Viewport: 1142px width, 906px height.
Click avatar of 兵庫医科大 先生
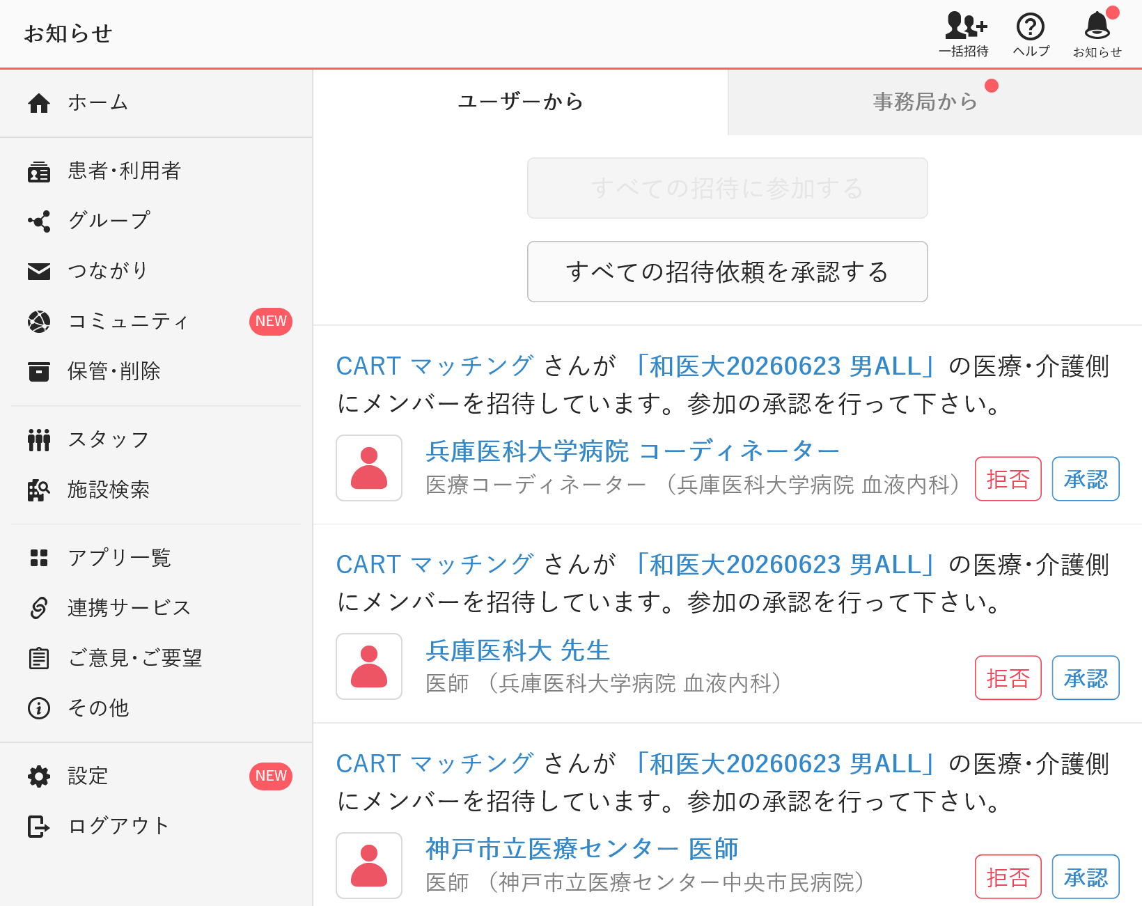click(369, 666)
